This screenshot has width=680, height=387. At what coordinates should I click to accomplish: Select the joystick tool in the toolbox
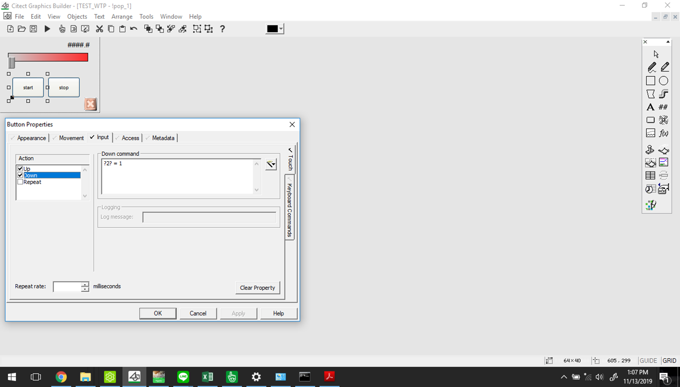pos(650,150)
